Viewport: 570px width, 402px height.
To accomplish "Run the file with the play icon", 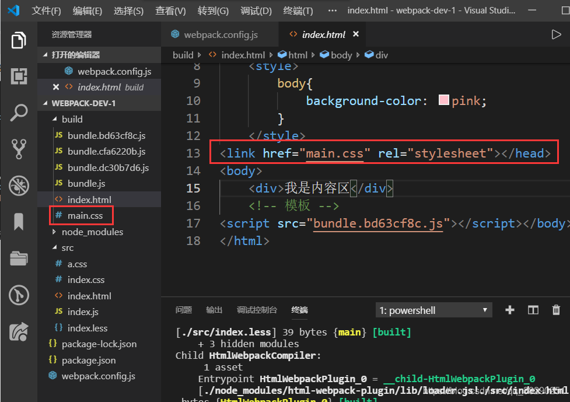I will click(x=556, y=34).
